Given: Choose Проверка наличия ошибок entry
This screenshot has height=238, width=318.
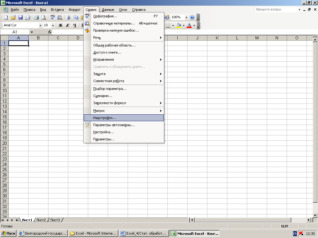Looking at the screenshot, I should click(124, 30).
